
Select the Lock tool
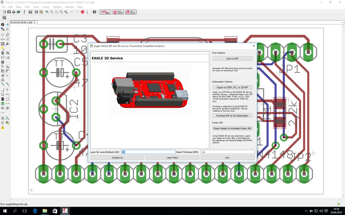coord(3,62)
